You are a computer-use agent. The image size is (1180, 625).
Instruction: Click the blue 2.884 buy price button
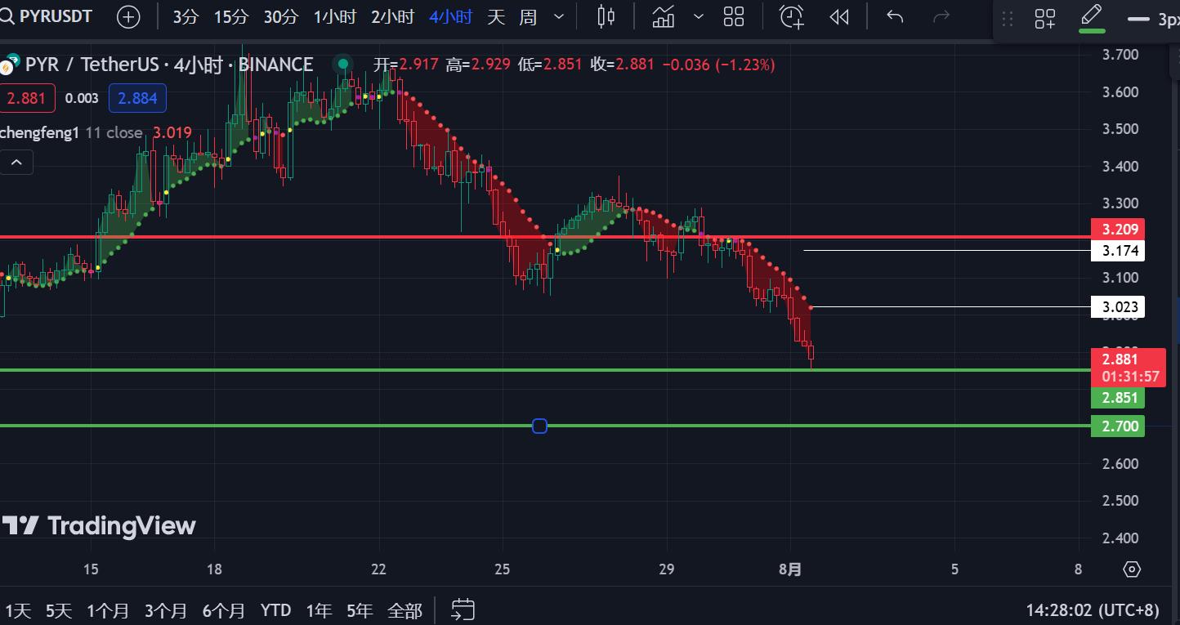[138, 98]
